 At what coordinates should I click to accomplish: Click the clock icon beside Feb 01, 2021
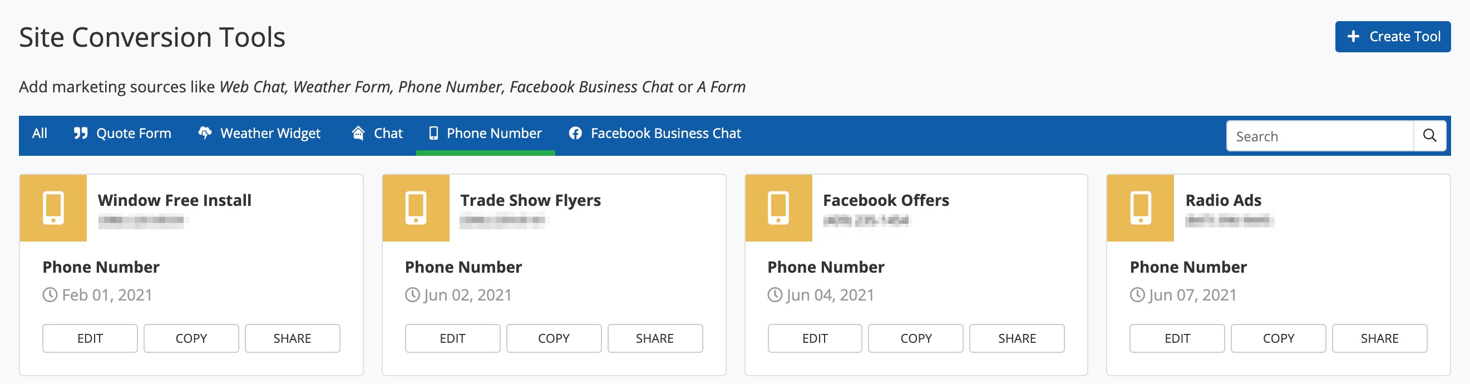coord(50,295)
